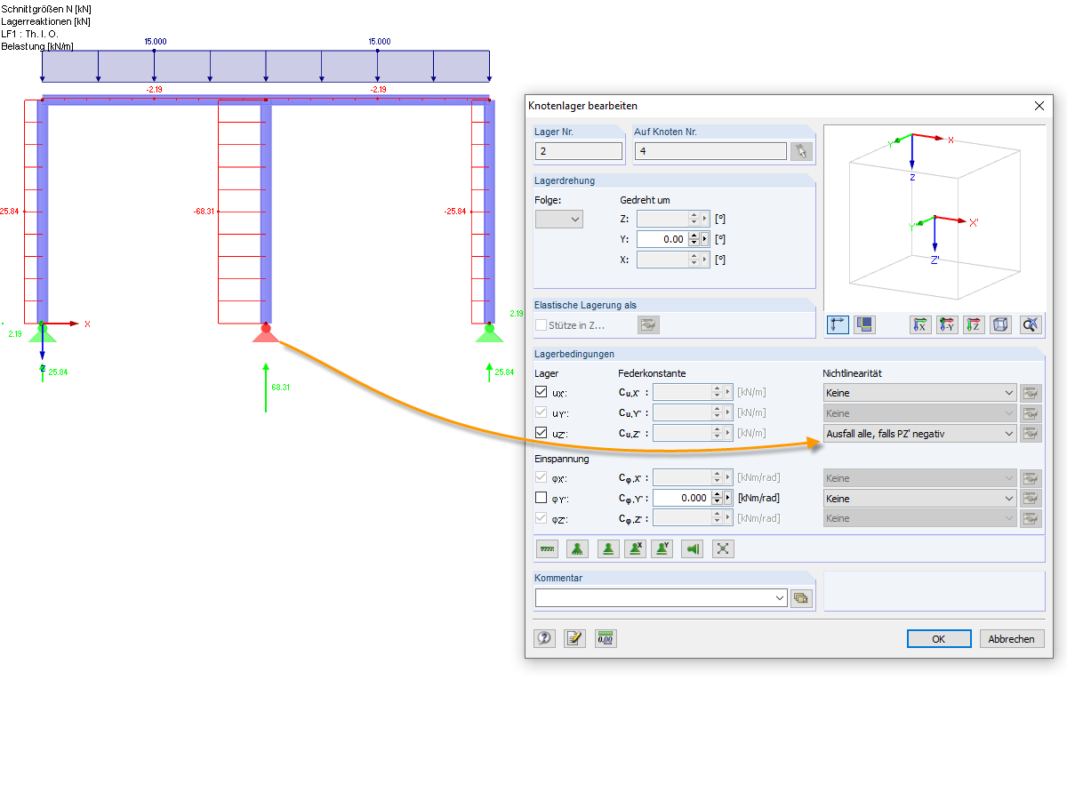Apply the sideways support preset icon
Screen dimensions: 1067x800
pos(693,549)
